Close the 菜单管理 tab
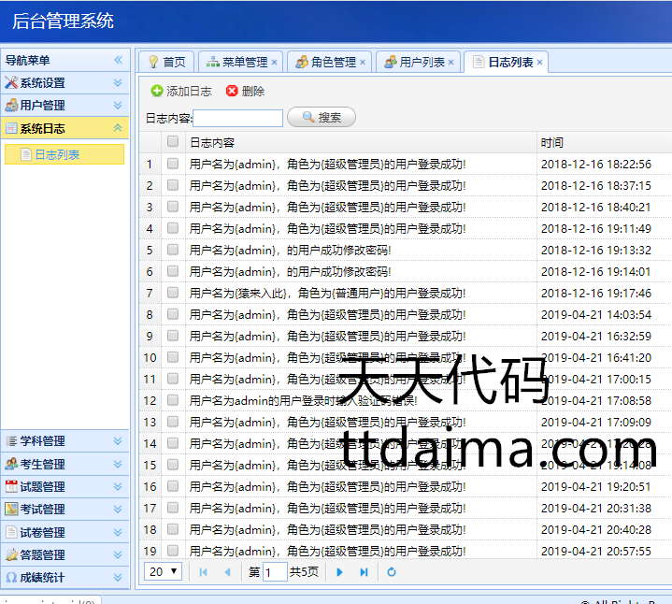672x604 pixels. pyautogui.click(x=274, y=63)
